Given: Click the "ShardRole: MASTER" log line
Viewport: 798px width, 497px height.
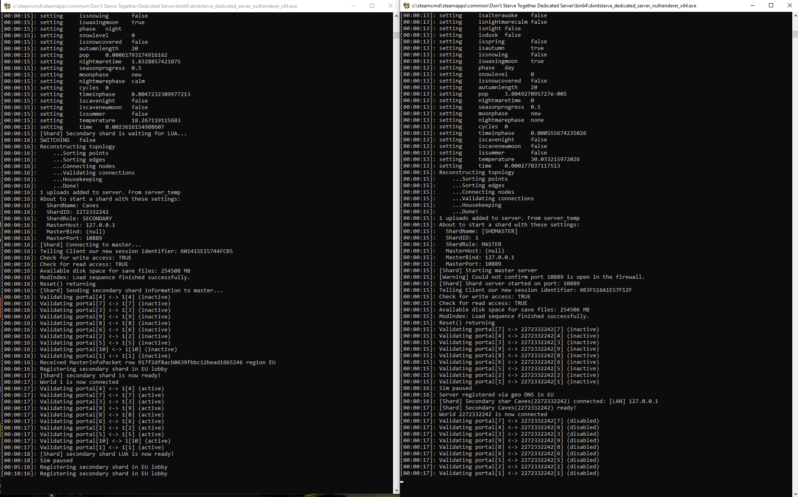Looking at the screenshot, I should [x=473, y=244].
